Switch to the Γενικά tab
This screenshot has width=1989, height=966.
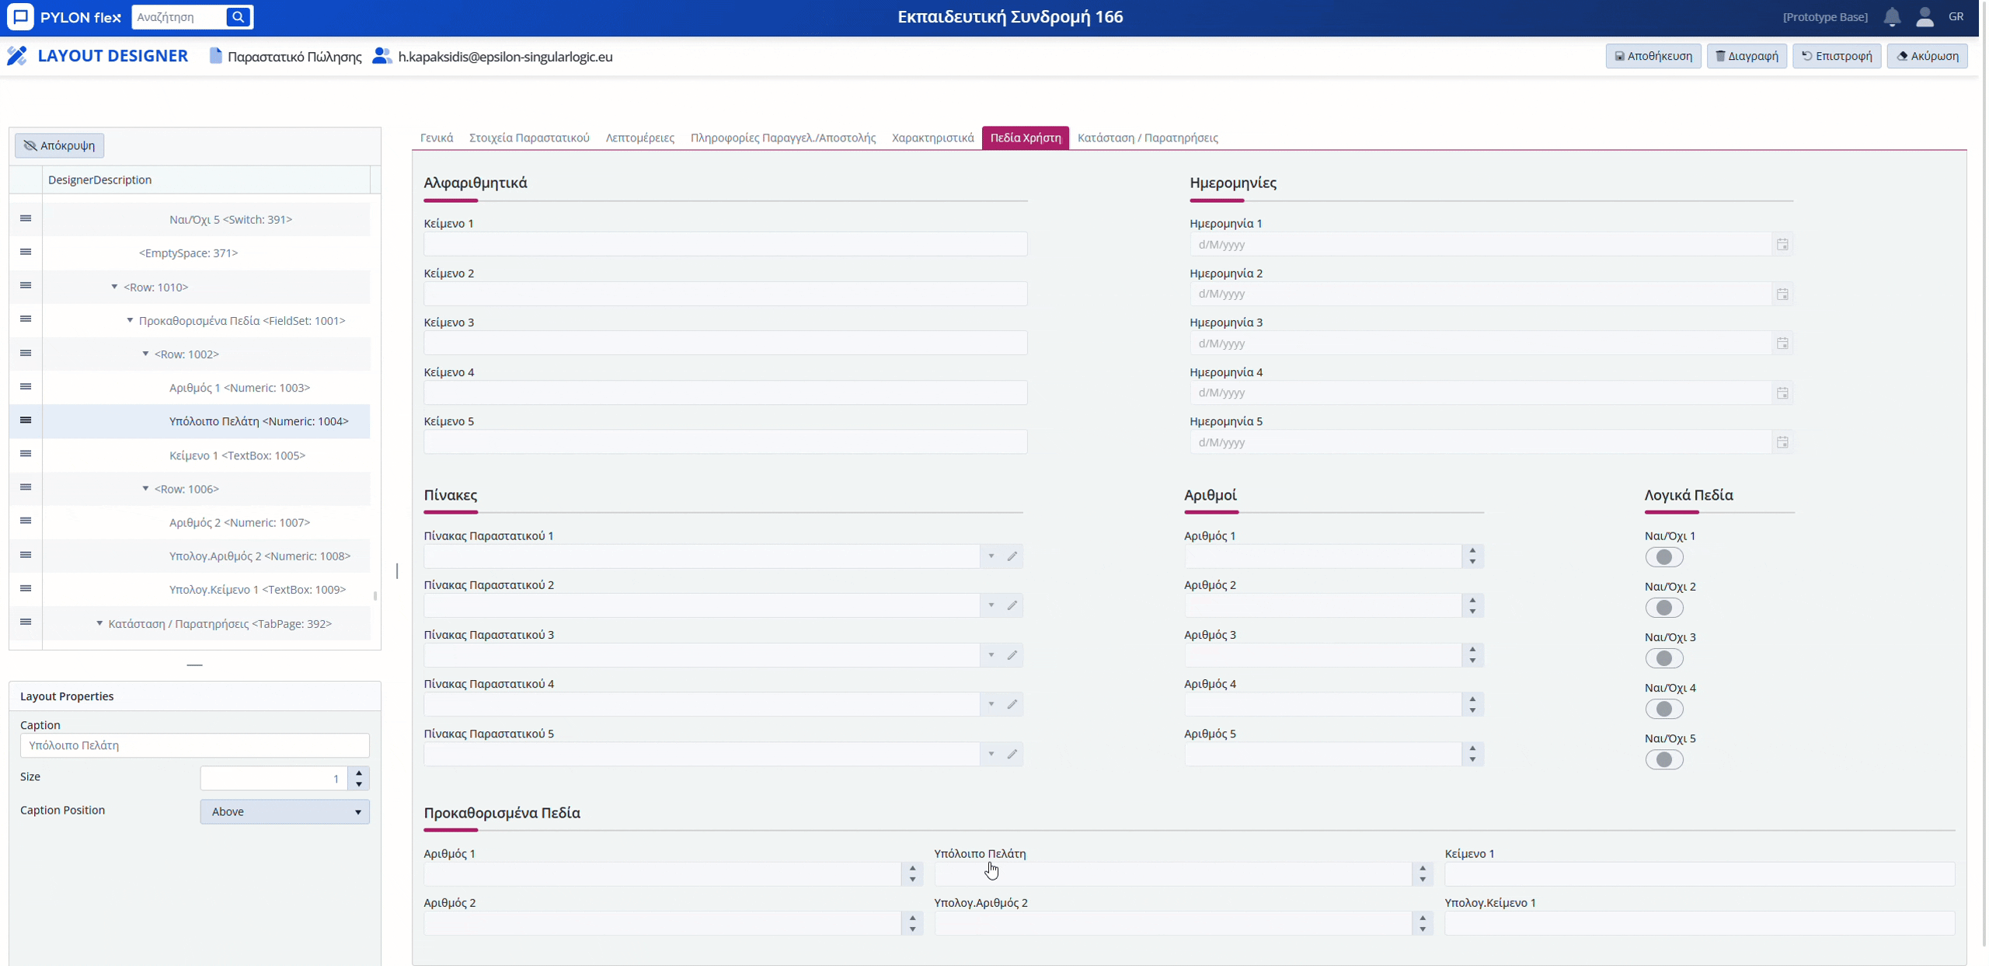437,138
